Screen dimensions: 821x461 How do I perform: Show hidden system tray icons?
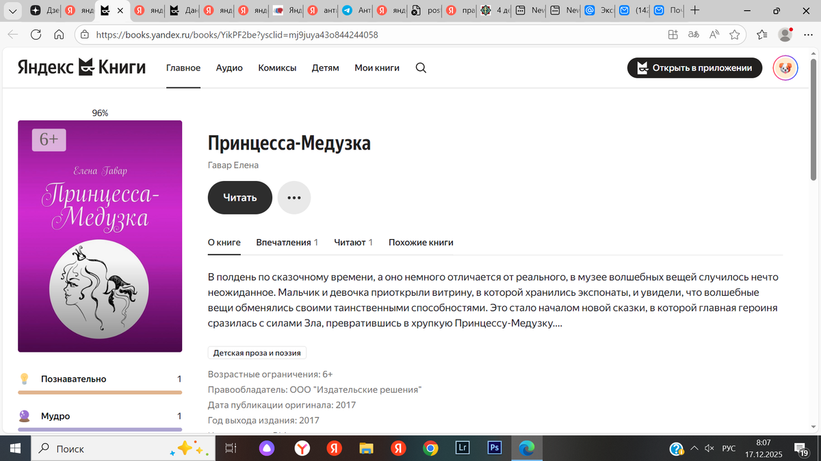coord(695,449)
